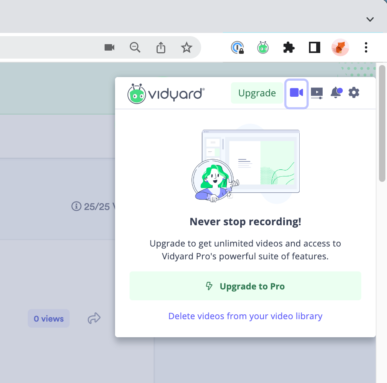Click the Upgrade button in popup header
The image size is (387, 383).
pyautogui.click(x=257, y=93)
